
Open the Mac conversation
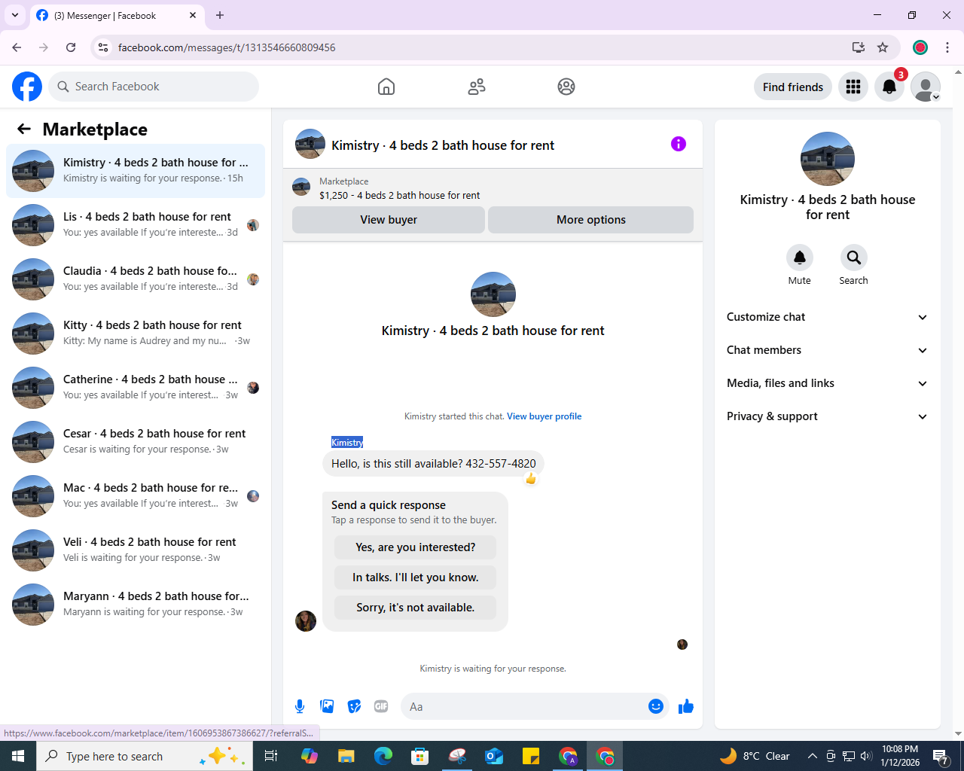[136, 496]
